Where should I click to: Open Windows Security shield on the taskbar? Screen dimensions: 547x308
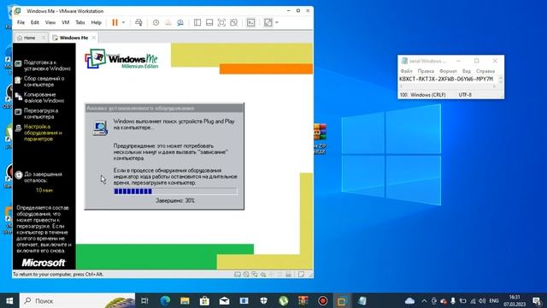coord(264,300)
